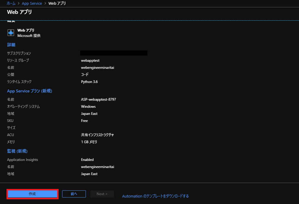
Task: Click the Application Insights Enabled value
Action: click(87, 160)
